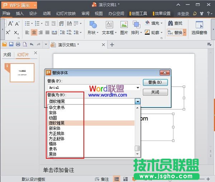Screen dimensions: 215x182
Task: Click the increase font size icon
Action: coord(10,24)
